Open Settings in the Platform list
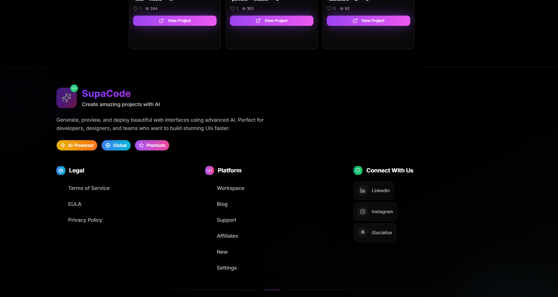 point(227,268)
